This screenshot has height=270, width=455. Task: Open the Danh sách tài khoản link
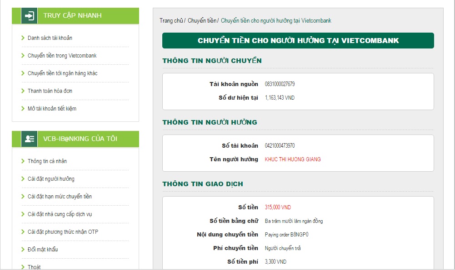(50, 38)
